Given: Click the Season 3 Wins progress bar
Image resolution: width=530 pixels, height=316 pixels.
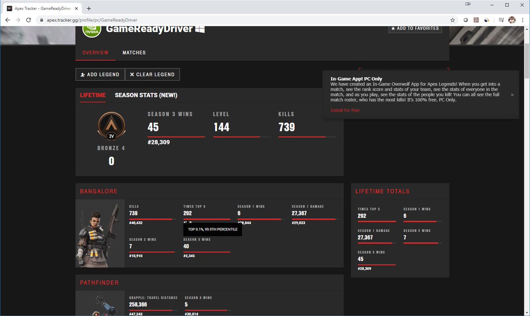Looking at the screenshot, I should click(x=176, y=137).
